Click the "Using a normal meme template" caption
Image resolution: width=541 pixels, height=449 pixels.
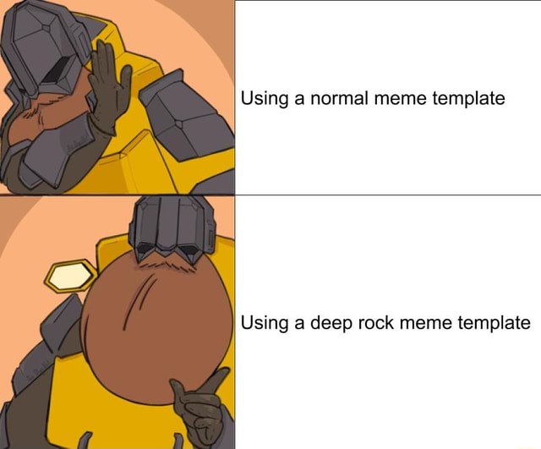373,98
